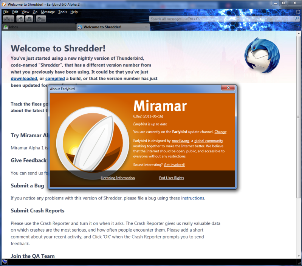Close the Welcome to Shredder tab
Image resolution: width=302 pixels, height=266 pixels.
pyautogui.click(x=146, y=27)
